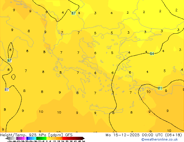Screen dimensions: 184x142
Task: Click the temperature value 10 below the 81 contour label
Action: pos(149,92)
